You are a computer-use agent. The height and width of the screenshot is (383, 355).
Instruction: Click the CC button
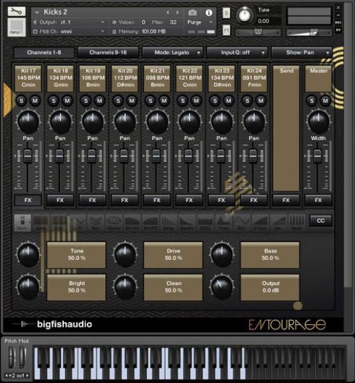click(x=321, y=221)
